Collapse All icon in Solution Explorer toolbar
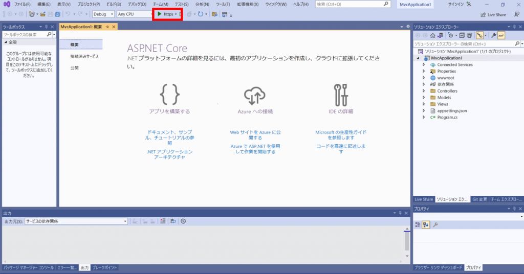The image size is (524, 274). tap(462, 35)
